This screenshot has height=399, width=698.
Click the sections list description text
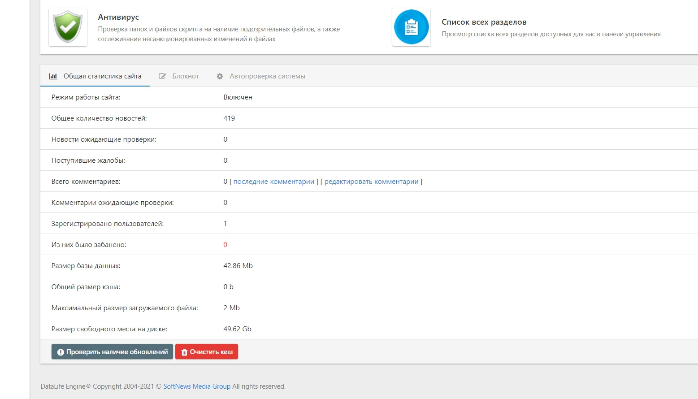551,34
